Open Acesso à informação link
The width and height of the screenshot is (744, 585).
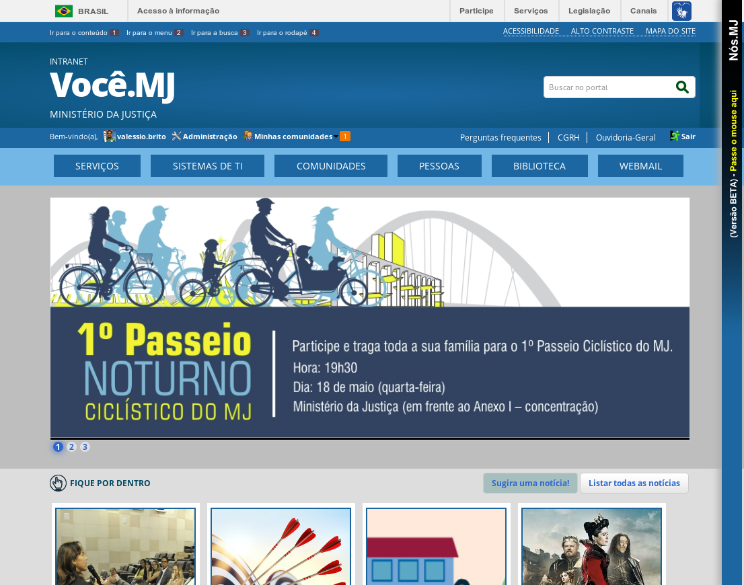tap(178, 11)
